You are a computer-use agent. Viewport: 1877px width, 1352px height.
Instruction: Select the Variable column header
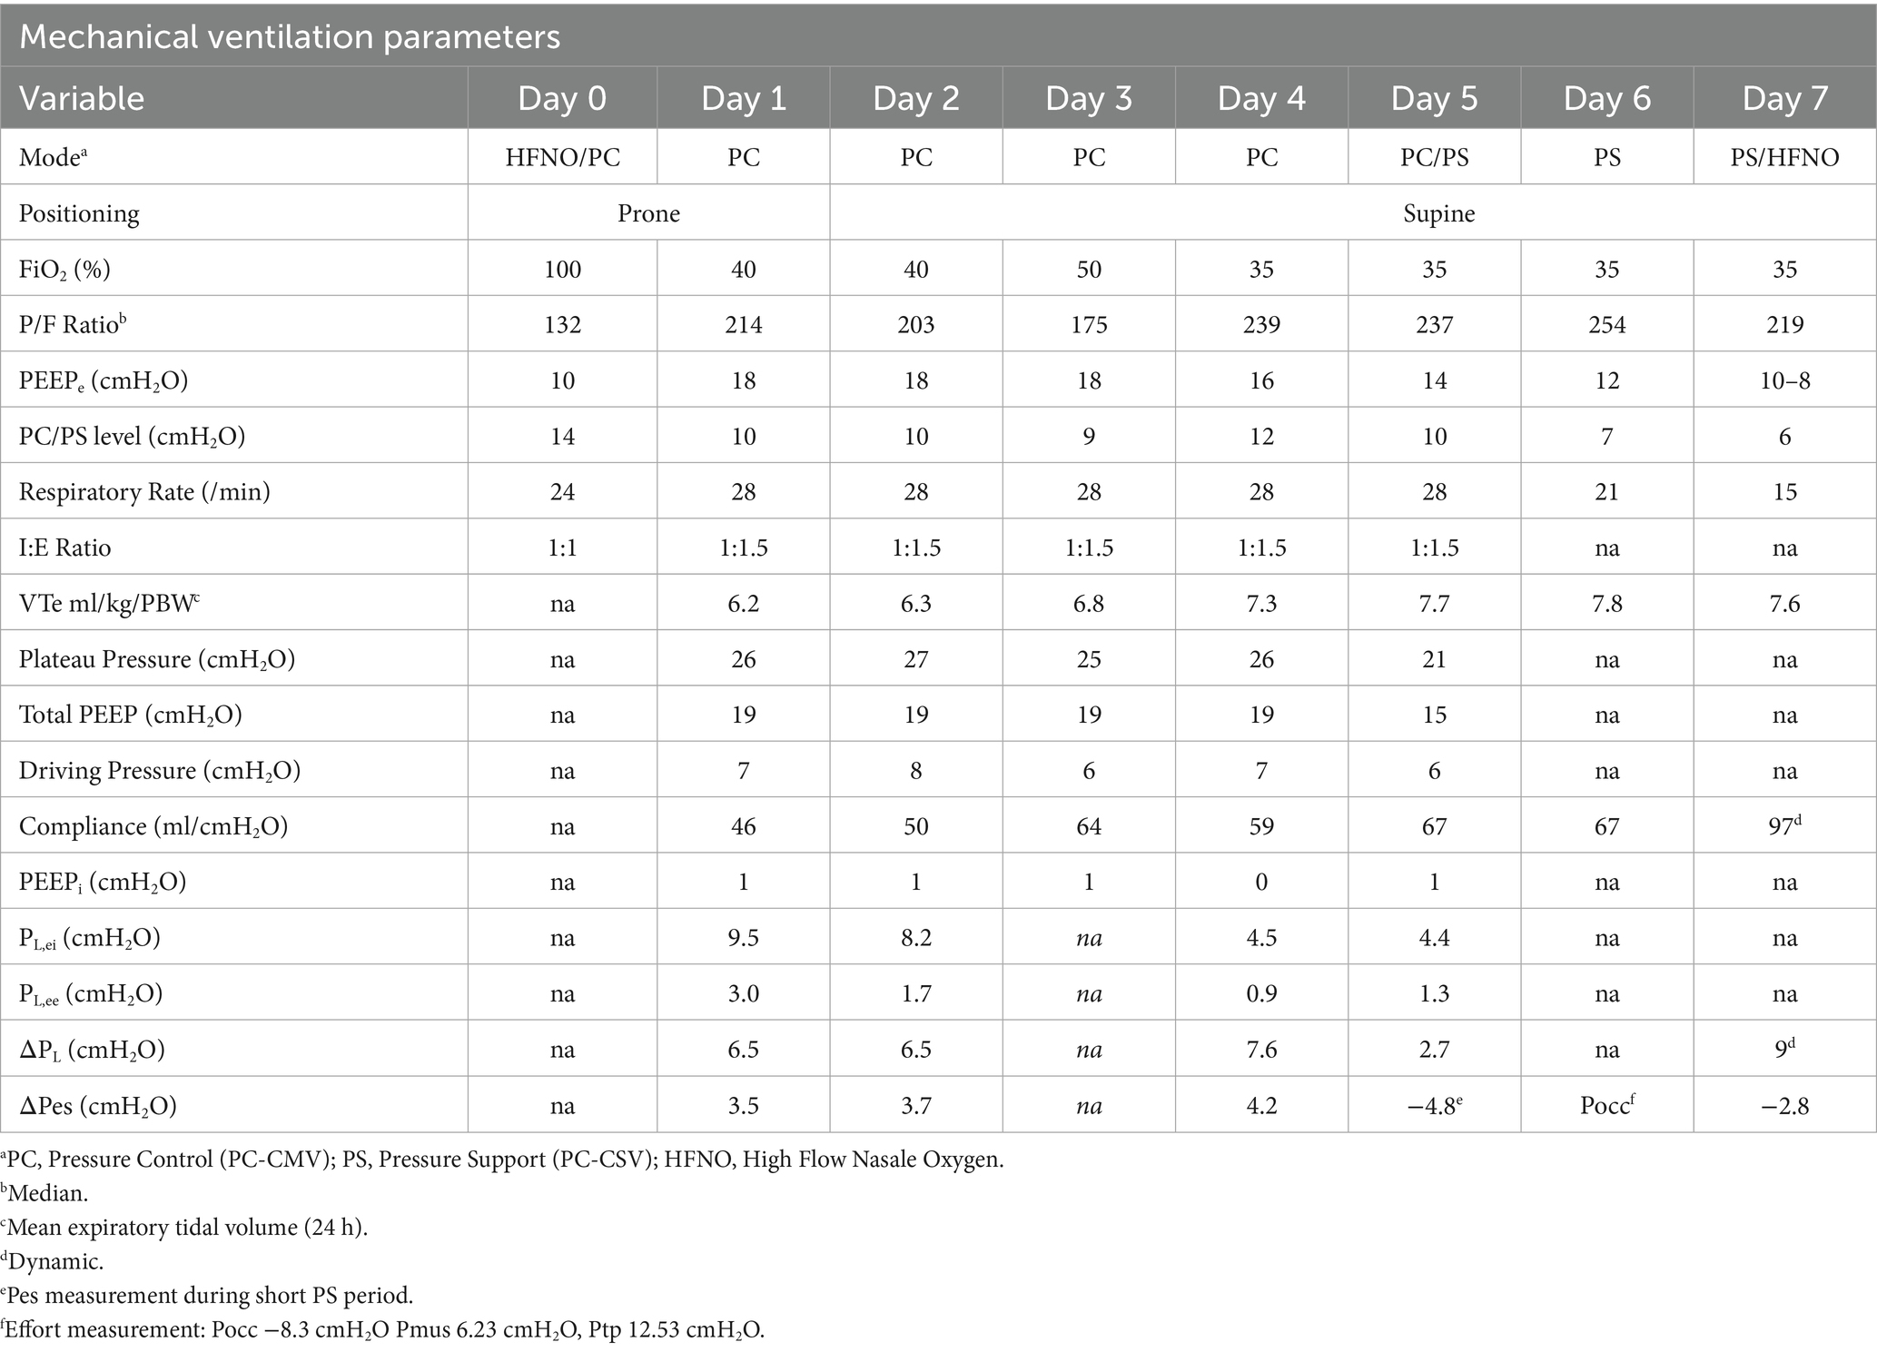[82, 98]
